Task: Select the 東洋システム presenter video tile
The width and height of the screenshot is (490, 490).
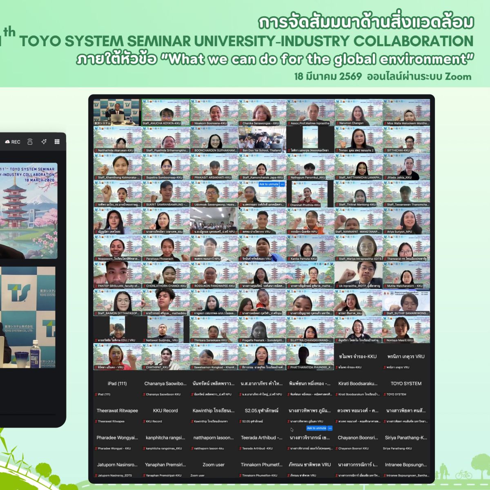Action: coord(117,112)
